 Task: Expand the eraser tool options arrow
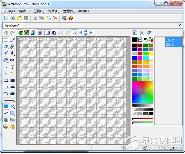coord(14,49)
